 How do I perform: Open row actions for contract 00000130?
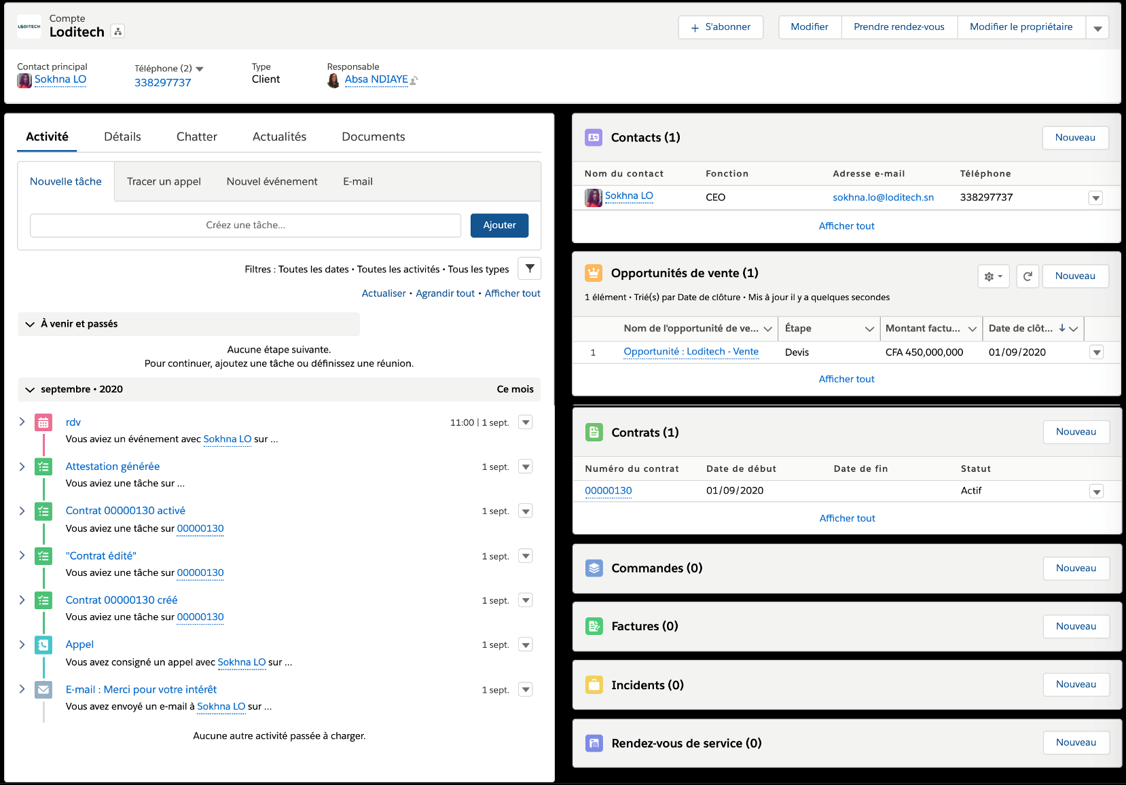click(x=1095, y=490)
